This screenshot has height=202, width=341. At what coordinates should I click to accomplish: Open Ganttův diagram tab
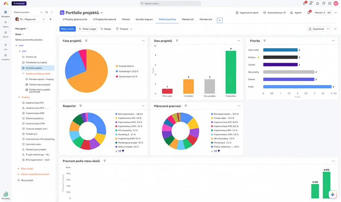(144, 19)
